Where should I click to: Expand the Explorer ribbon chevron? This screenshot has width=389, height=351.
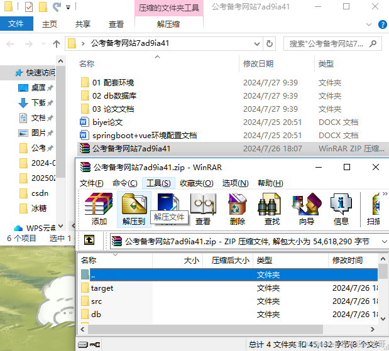369,24
